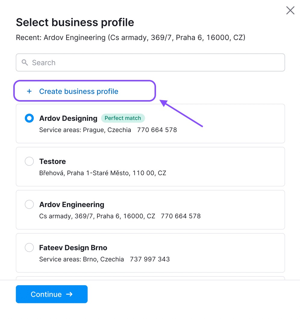Click the search magnifier icon
The width and height of the screenshot is (300, 319).
pos(25,62)
